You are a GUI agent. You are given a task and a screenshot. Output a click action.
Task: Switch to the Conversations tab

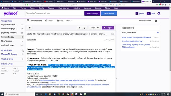34,21
